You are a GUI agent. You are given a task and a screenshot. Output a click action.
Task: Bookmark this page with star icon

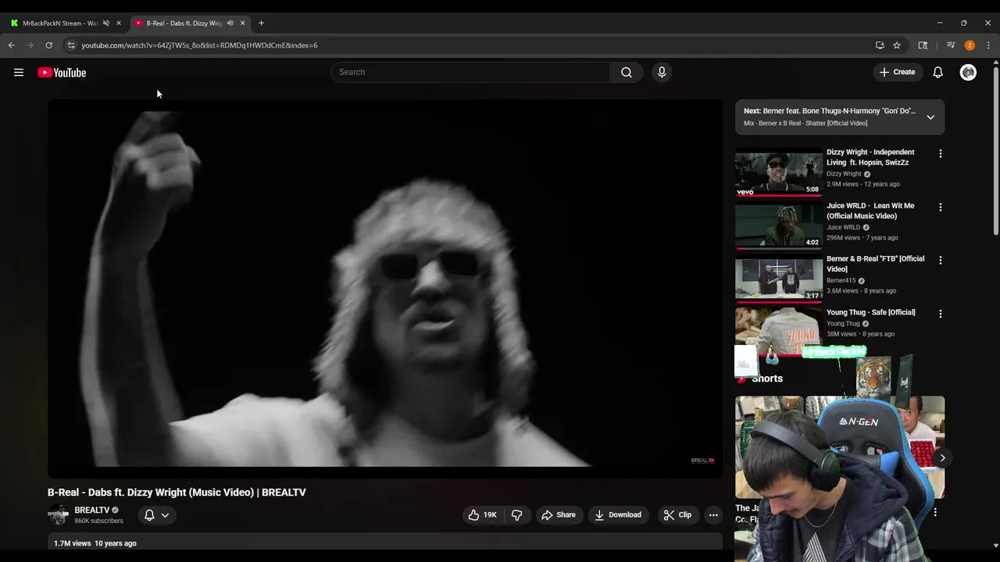(897, 45)
